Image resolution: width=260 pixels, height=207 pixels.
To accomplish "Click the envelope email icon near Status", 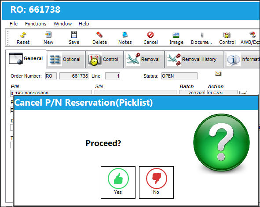I will click(218, 73).
